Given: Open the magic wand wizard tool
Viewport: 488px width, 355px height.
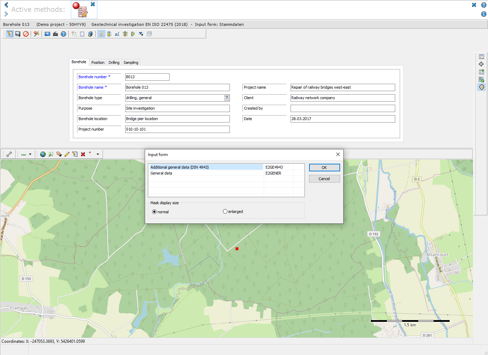Looking at the screenshot, I should click(36, 34).
